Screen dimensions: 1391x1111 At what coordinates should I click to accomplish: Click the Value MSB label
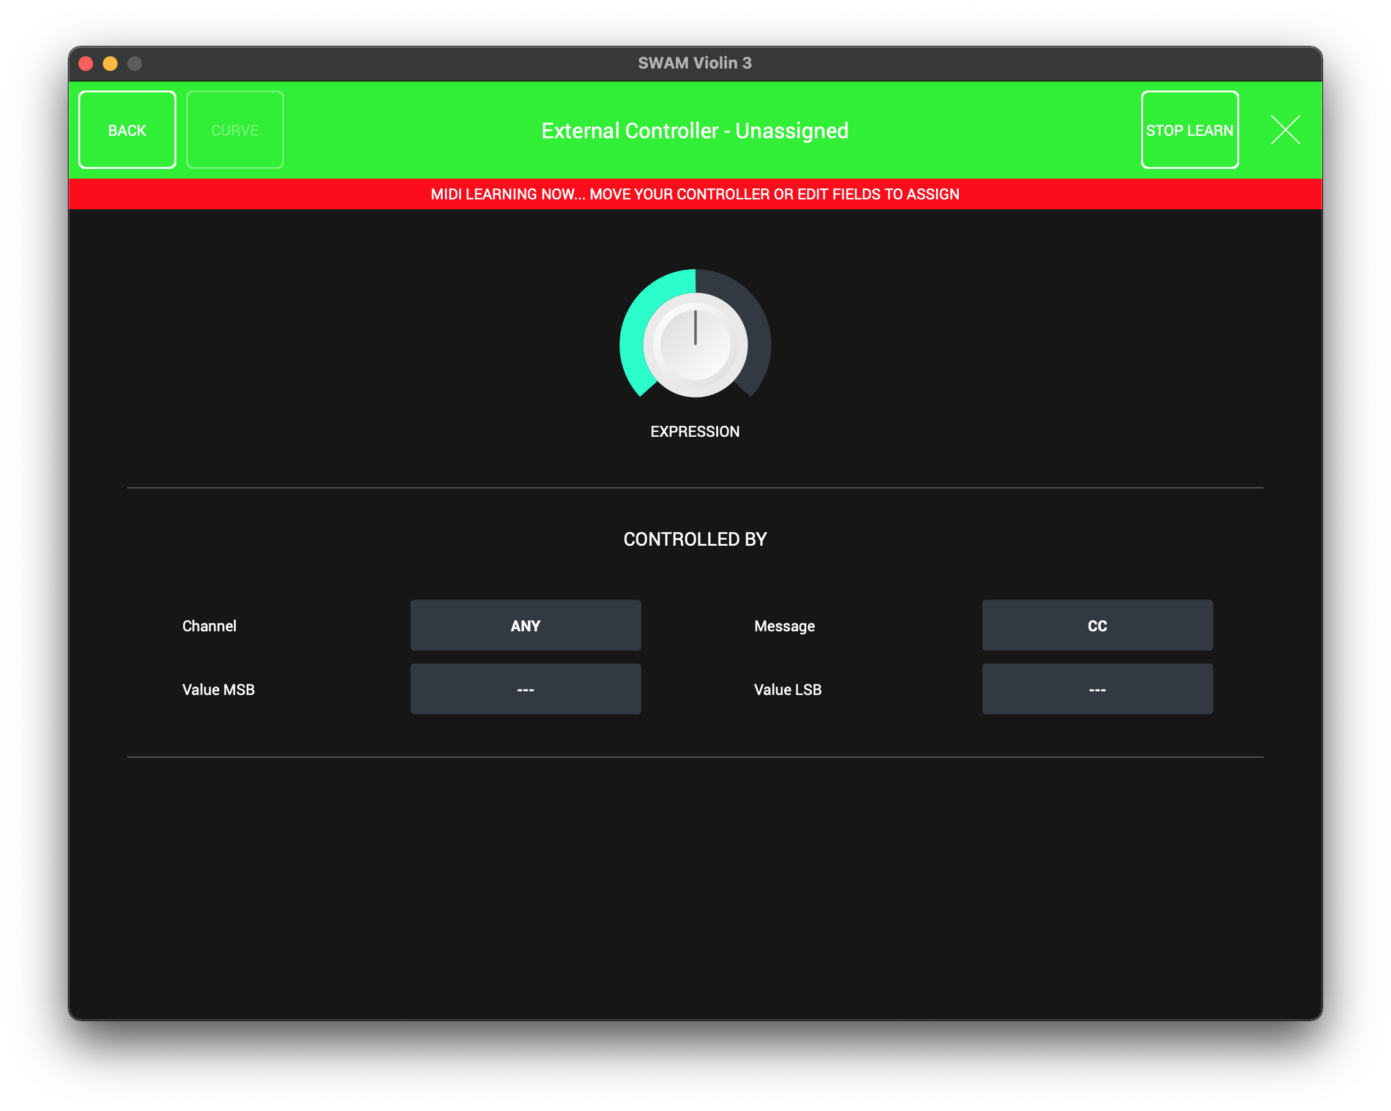(218, 690)
